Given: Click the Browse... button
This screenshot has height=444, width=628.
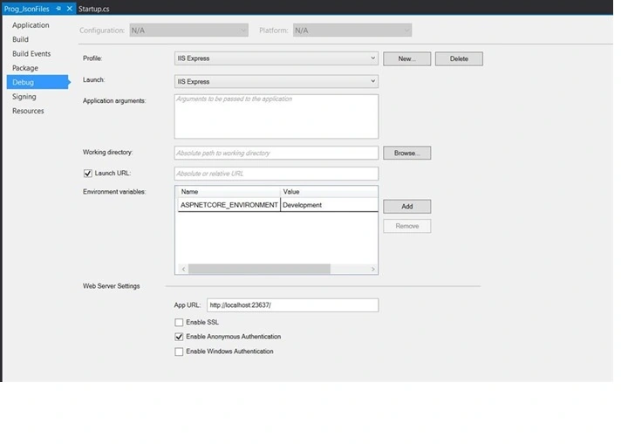Looking at the screenshot, I should pyautogui.click(x=407, y=153).
